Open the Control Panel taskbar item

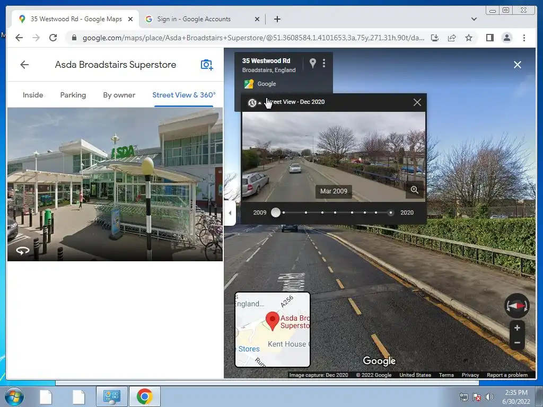tap(111, 396)
